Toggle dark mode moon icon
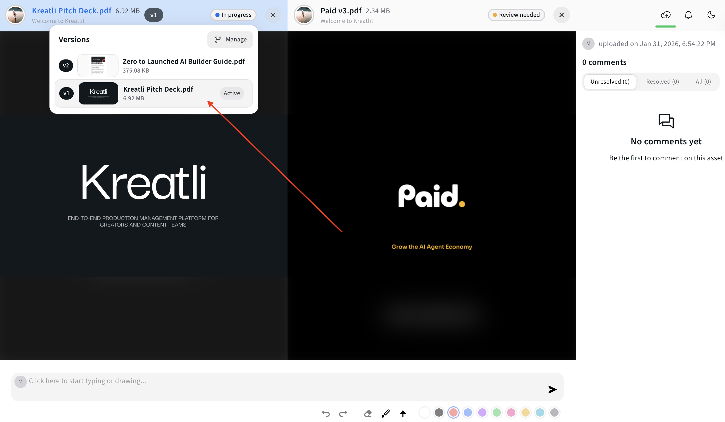This screenshot has height=422, width=725. 711,15
